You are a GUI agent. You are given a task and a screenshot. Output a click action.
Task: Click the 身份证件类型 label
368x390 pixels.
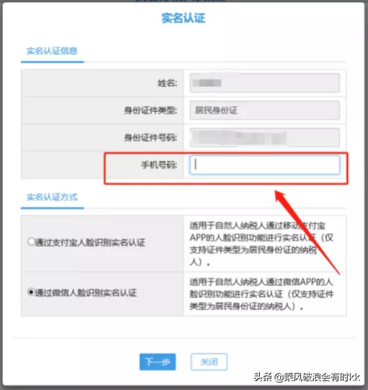coord(151,110)
